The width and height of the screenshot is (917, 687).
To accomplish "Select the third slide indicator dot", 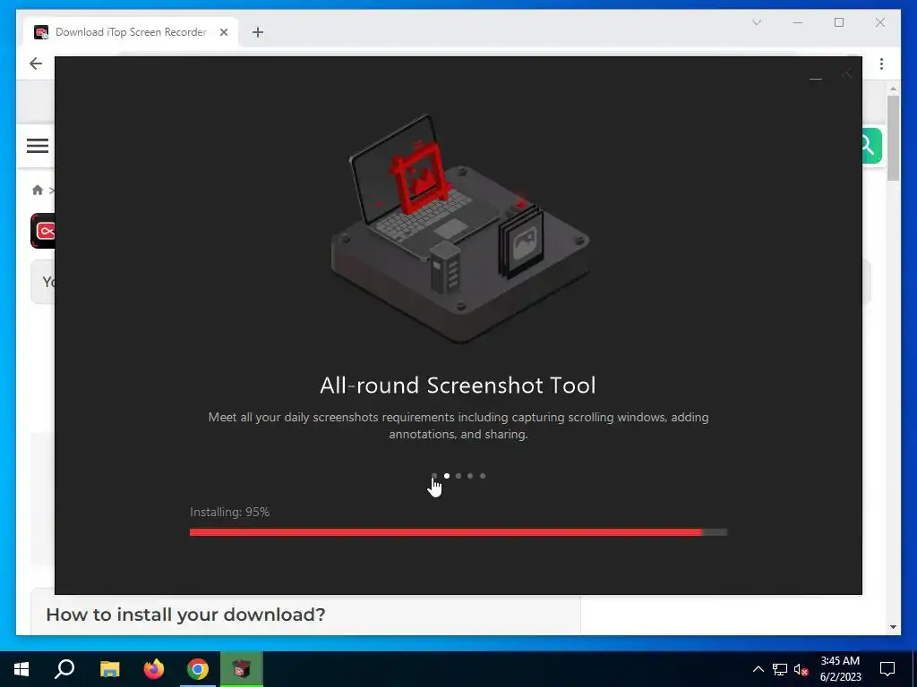I will pyautogui.click(x=458, y=476).
